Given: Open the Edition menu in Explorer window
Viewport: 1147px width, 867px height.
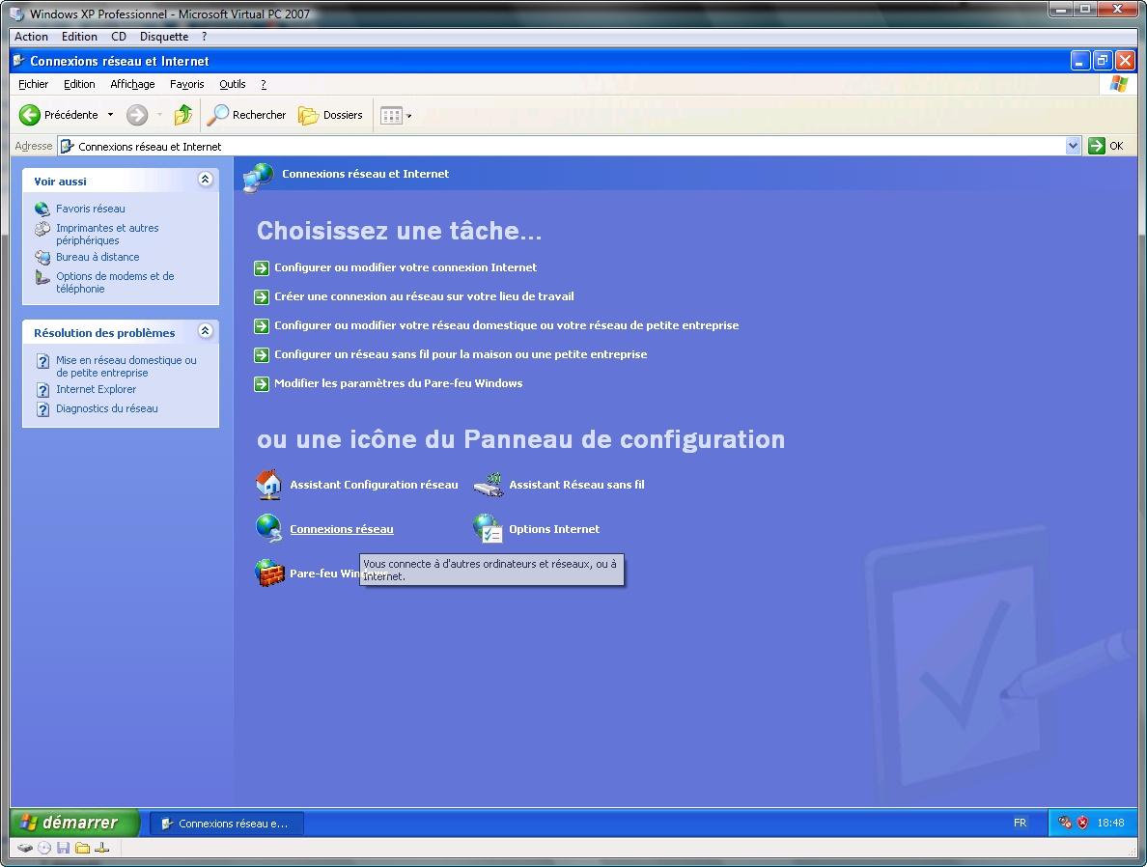Looking at the screenshot, I should pos(79,84).
